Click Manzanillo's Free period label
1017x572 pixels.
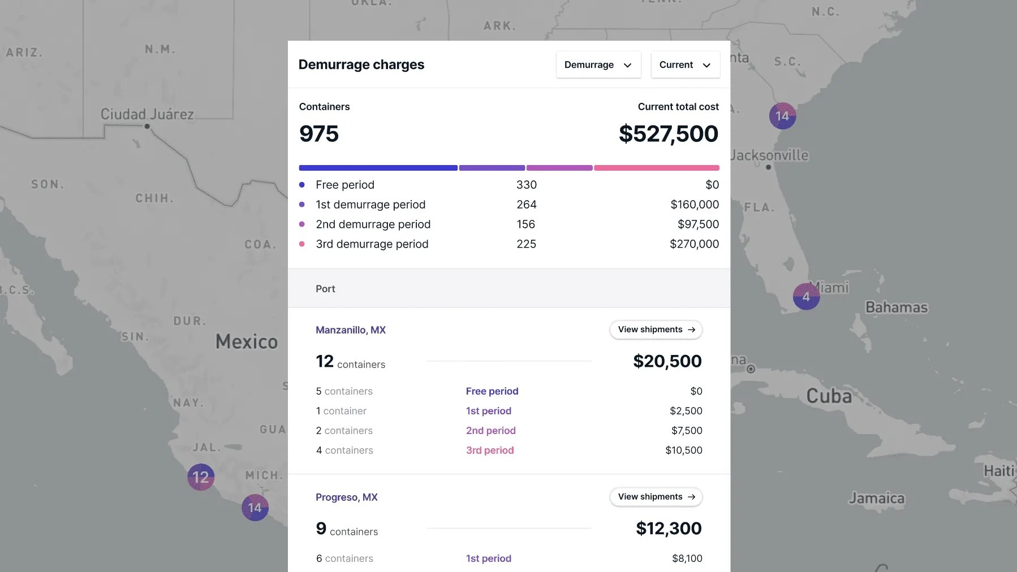pos(492,391)
